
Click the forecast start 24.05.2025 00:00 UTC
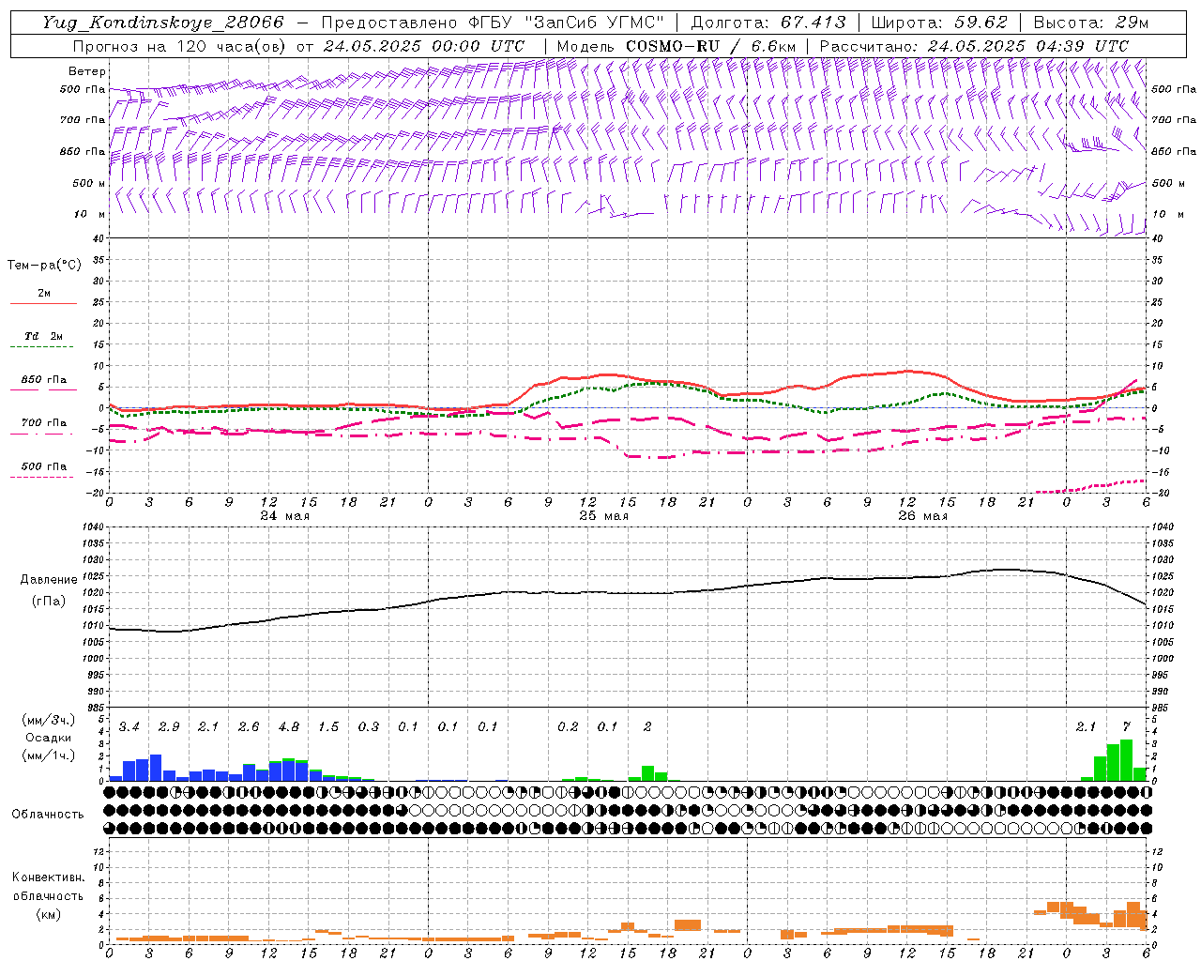click(424, 46)
